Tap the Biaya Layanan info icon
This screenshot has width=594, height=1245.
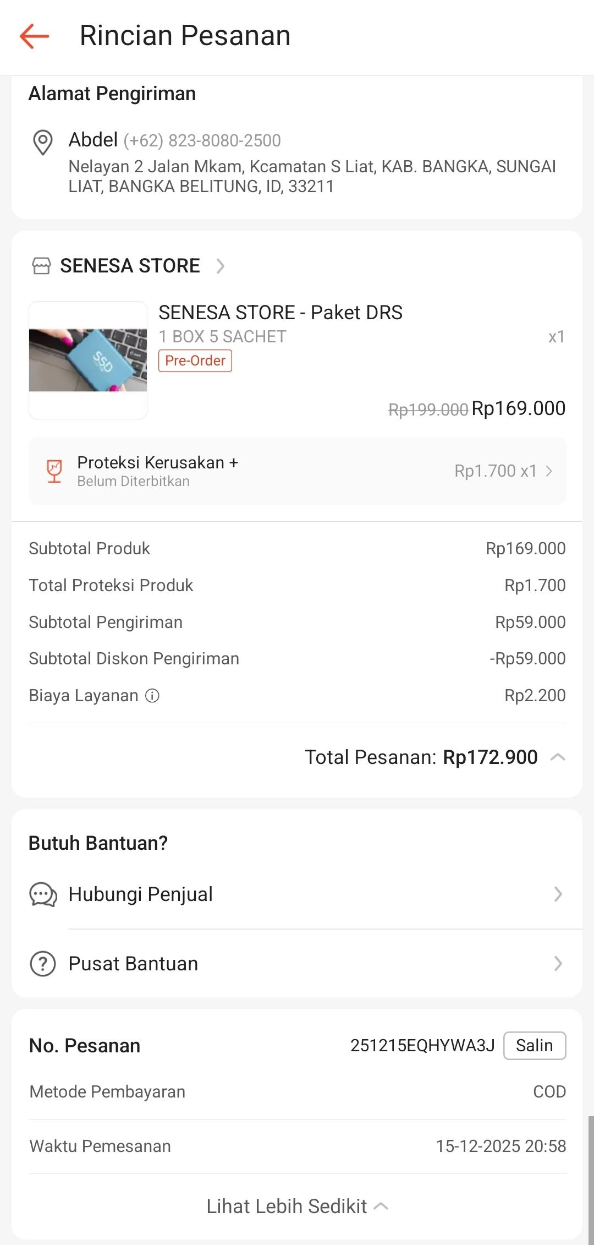152,696
